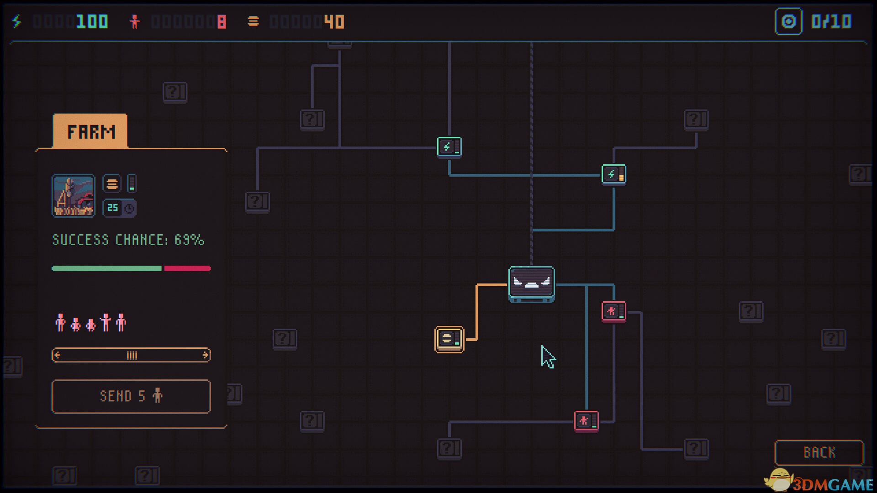Click the red people counter icon in top bar
This screenshot has width=877, height=493.
point(134,21)
